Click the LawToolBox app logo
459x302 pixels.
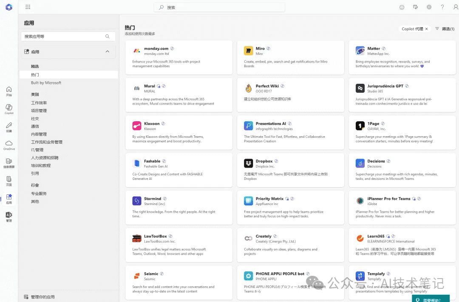(137, 238)
